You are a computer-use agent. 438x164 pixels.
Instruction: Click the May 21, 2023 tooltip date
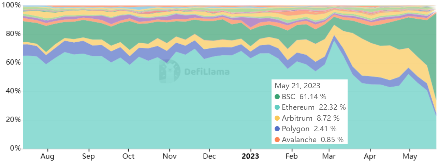coord(297,86)
